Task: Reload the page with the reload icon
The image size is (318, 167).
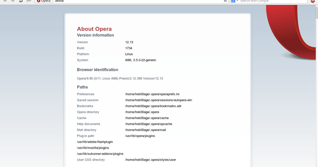Action: click(x=21, y=1)
